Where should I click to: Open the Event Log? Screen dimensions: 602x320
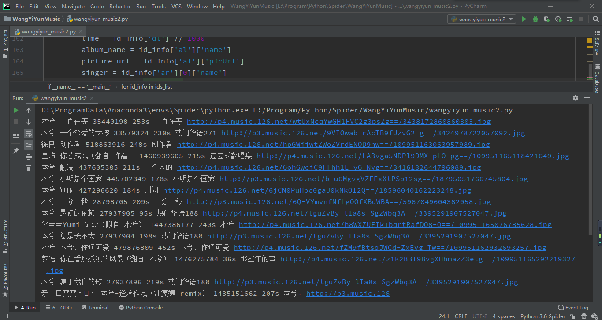(x=573, y=308)
